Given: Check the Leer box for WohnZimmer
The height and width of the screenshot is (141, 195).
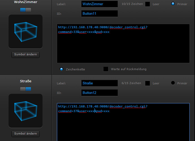Looking at the screenshot, I should click(x=148, y=4).
